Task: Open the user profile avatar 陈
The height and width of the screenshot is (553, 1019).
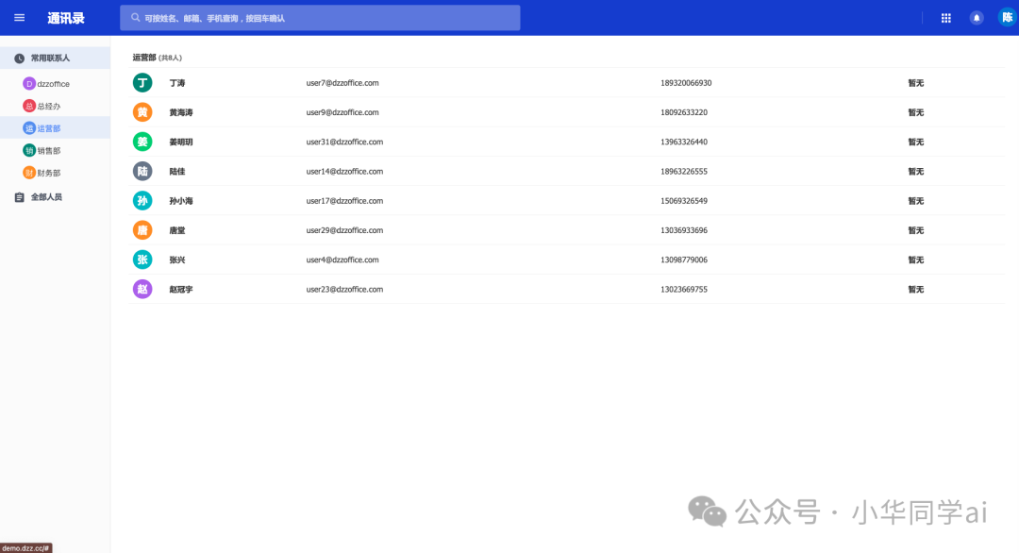Action: (x=1007, y=18)
